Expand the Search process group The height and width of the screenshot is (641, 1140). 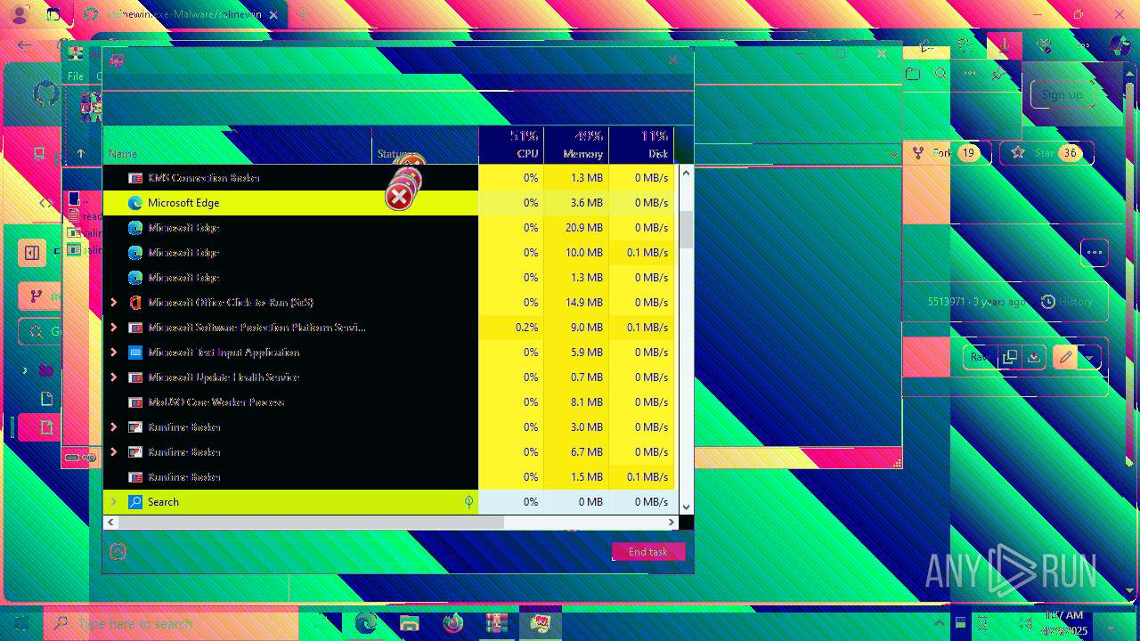click(x=113, y=502)
